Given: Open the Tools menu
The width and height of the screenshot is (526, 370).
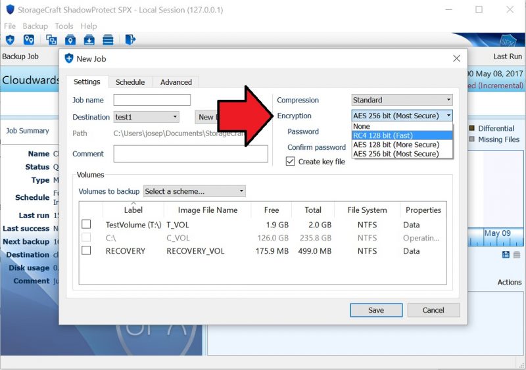Looking at the screenshot, I should 64,26.
